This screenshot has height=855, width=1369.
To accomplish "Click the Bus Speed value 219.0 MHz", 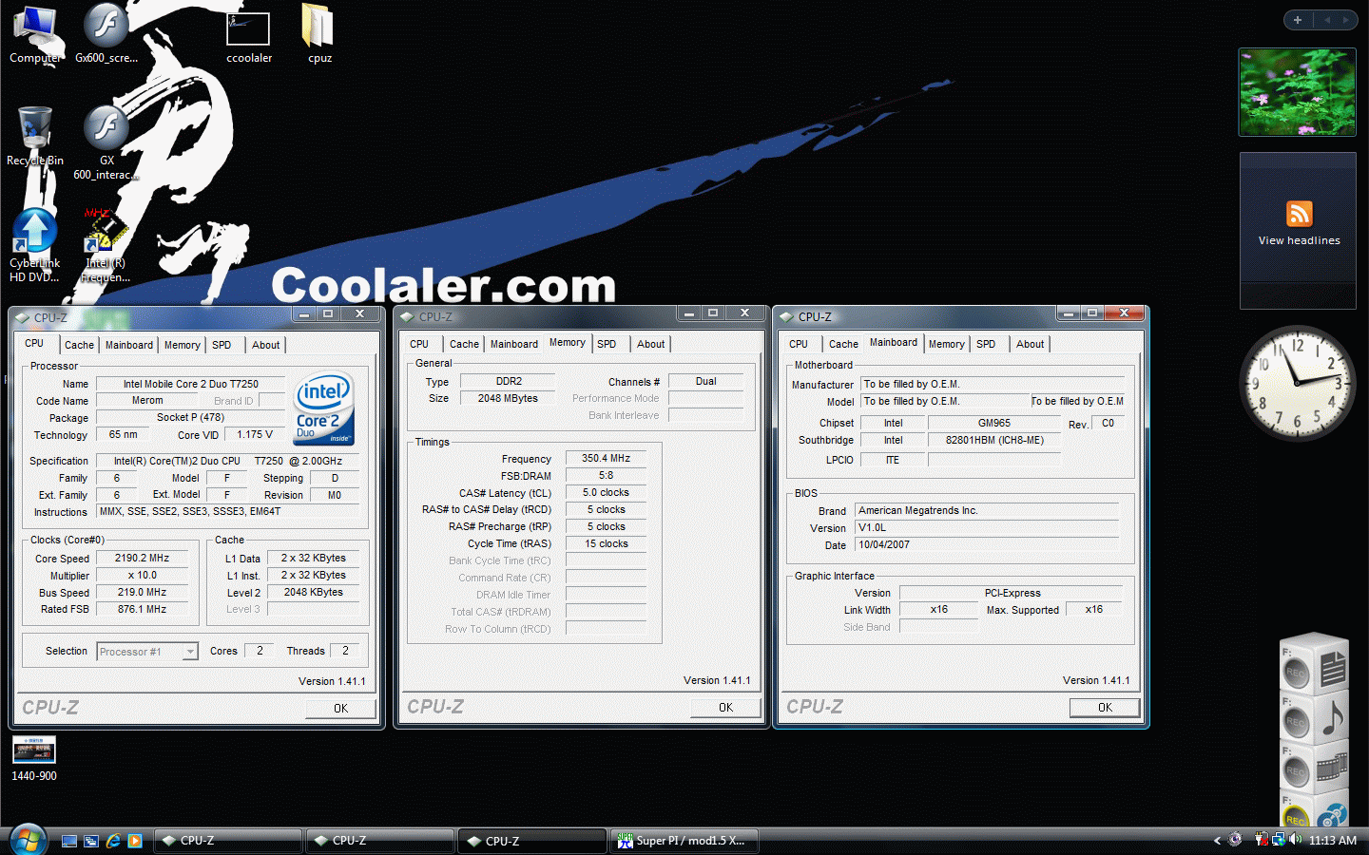I will coord(143,593).
